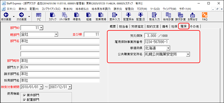The width and height of the screenshot is (224, 103).
Task: Open the 請求(S) menu
Action: (118, 9)
